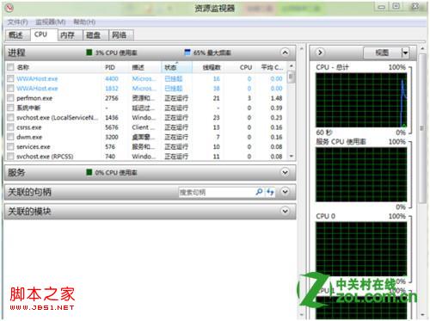
Task: Sort by the 平均 C... column header
Action: 272,67
